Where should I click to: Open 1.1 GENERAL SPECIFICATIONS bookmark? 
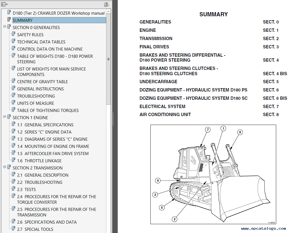45,125
